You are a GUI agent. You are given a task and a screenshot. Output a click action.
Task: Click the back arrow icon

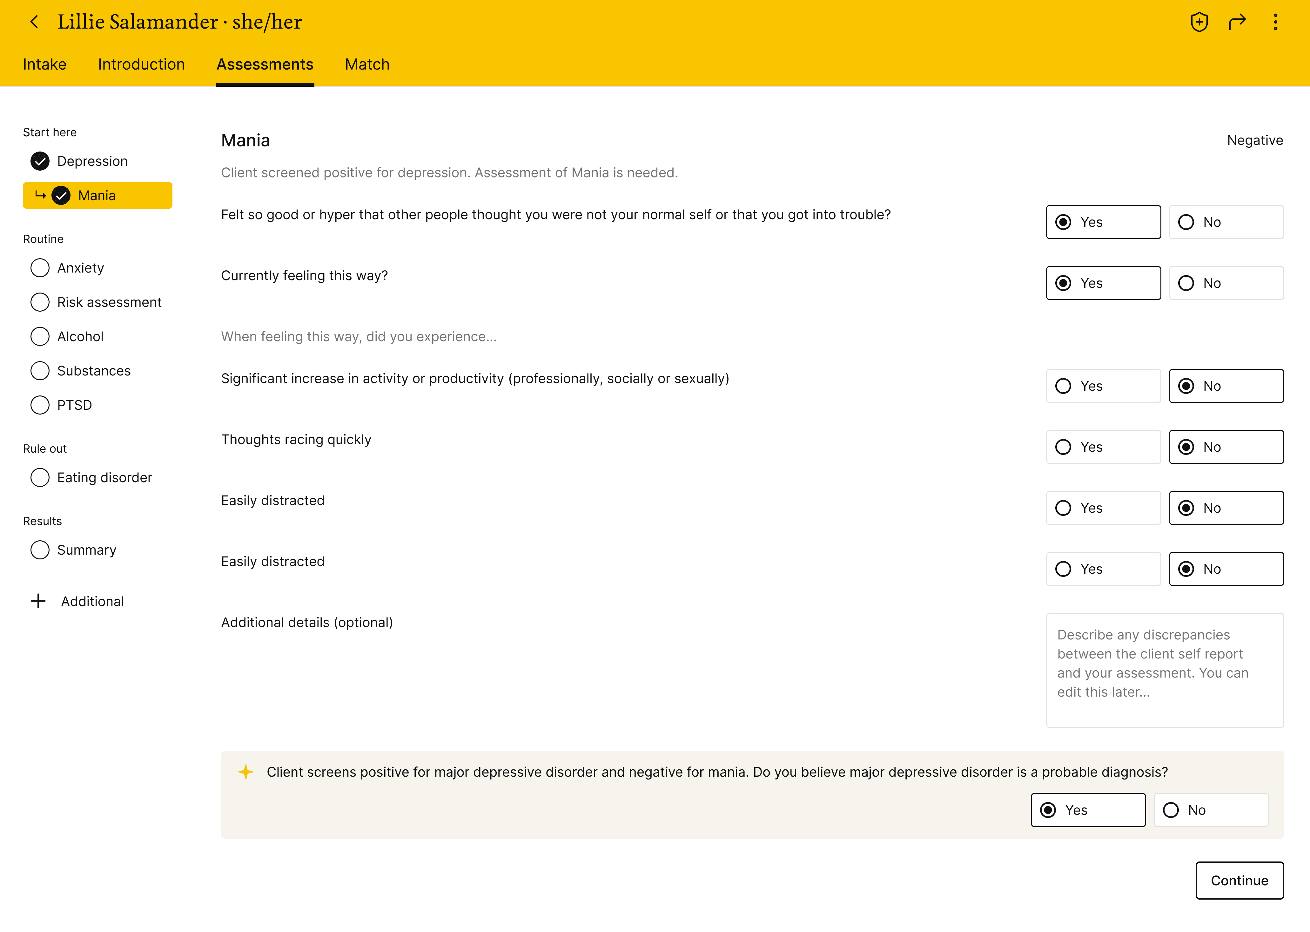coord(34,22)
